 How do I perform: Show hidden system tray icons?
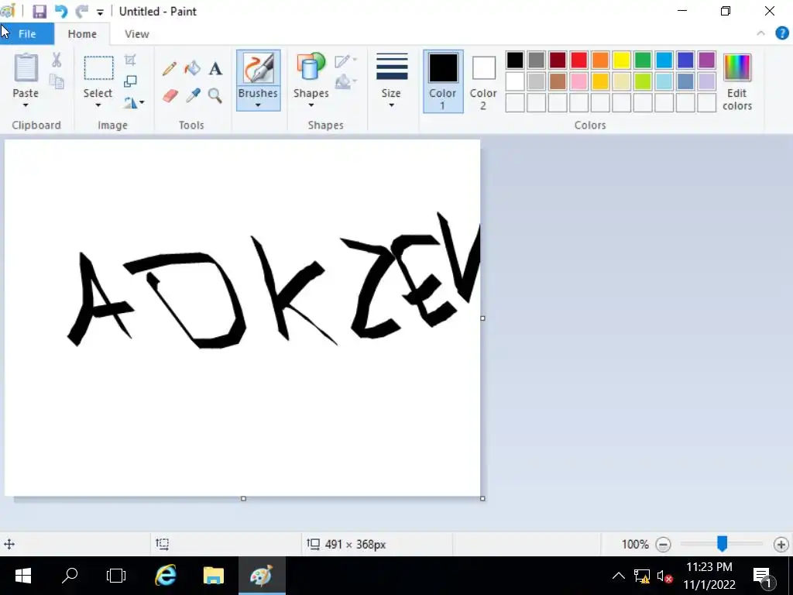pyautogui.click(x=618, y=576)
